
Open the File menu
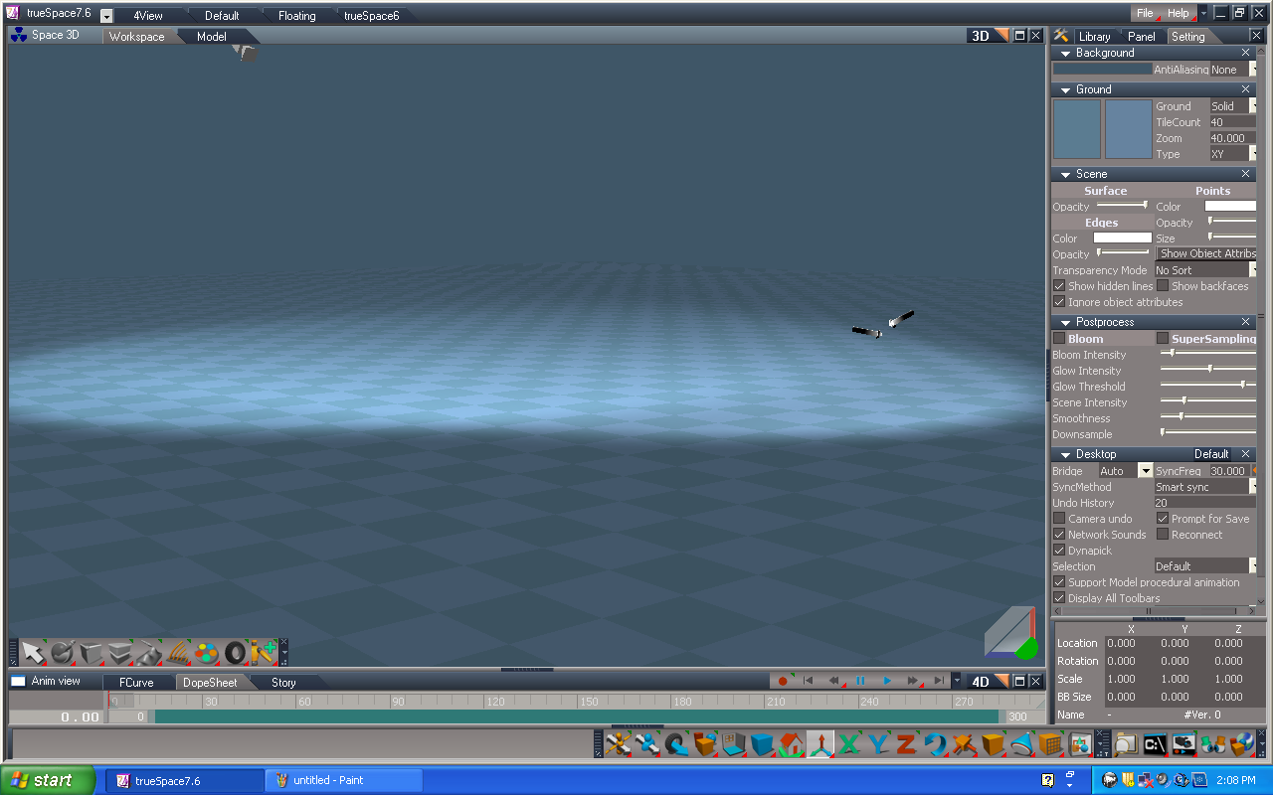pos(1145,13)
